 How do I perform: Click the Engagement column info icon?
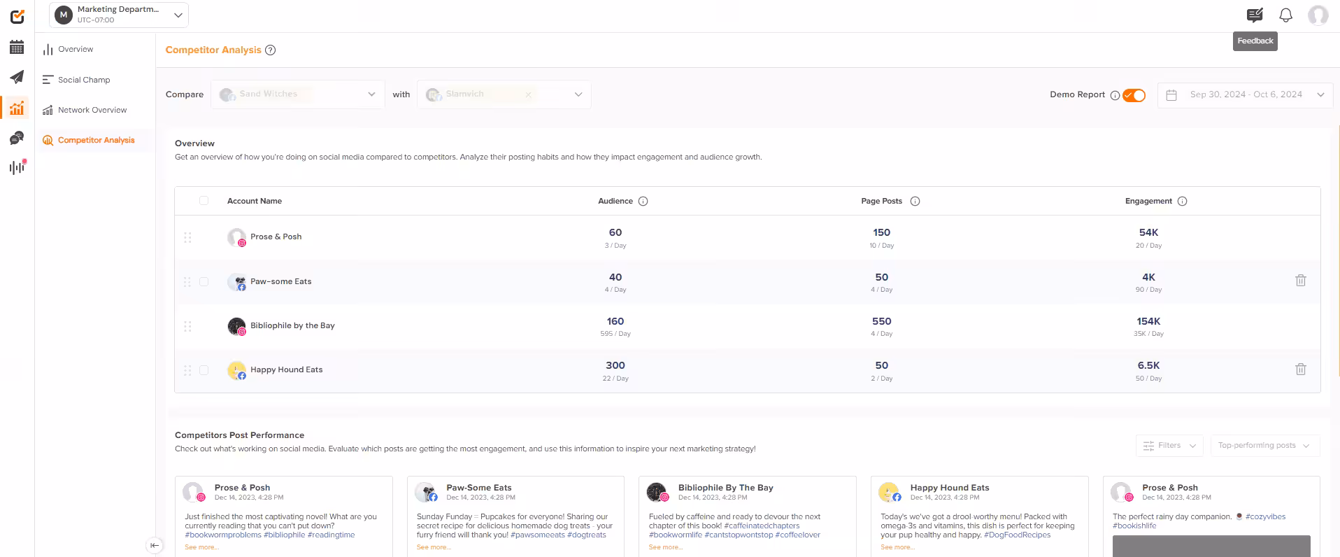click(x=1182, y=202)
